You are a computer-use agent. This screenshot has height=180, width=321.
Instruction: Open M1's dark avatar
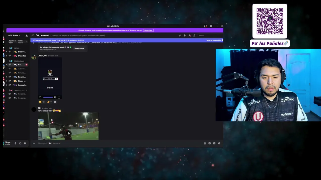tap(34, 109)
